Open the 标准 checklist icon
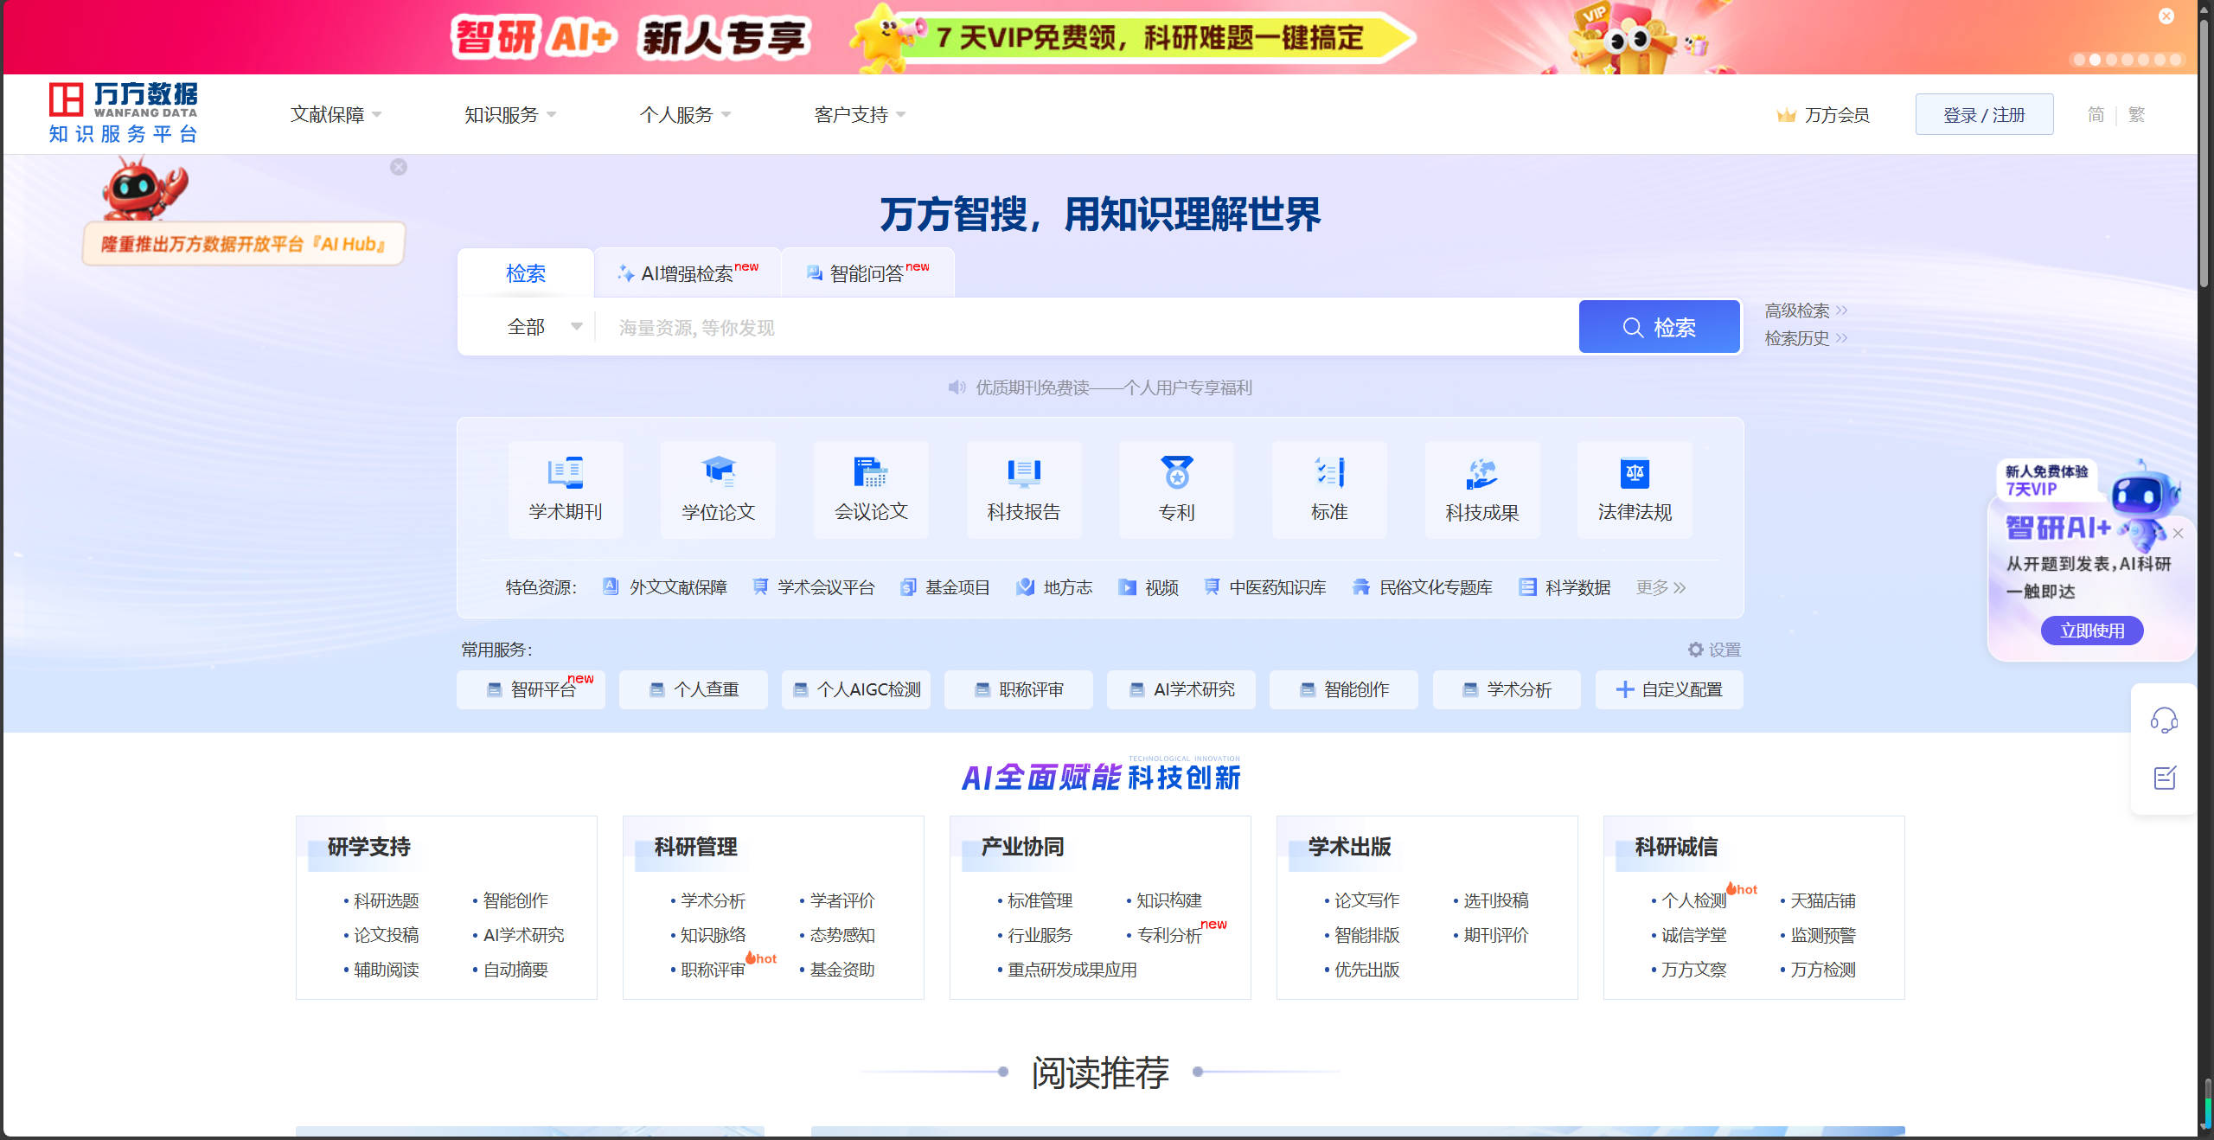The height and width of the screenshot is (1140, 2214). point(1329,472)
